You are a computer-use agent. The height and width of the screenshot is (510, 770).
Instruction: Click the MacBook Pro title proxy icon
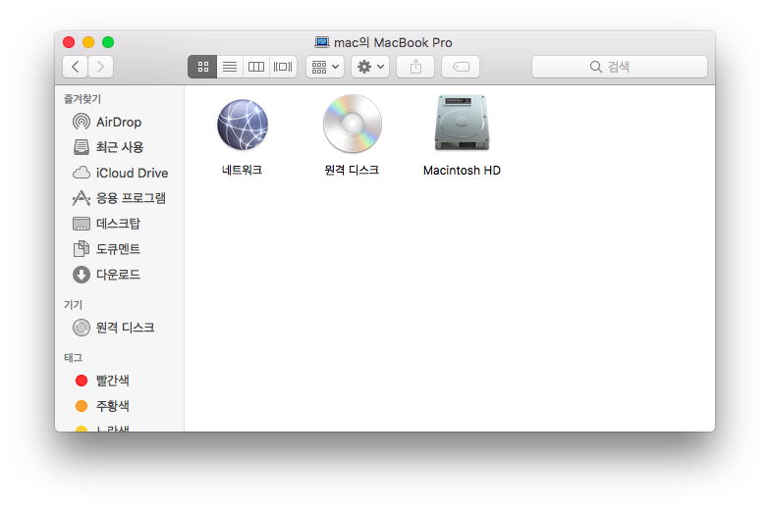(x=322, y=43)
